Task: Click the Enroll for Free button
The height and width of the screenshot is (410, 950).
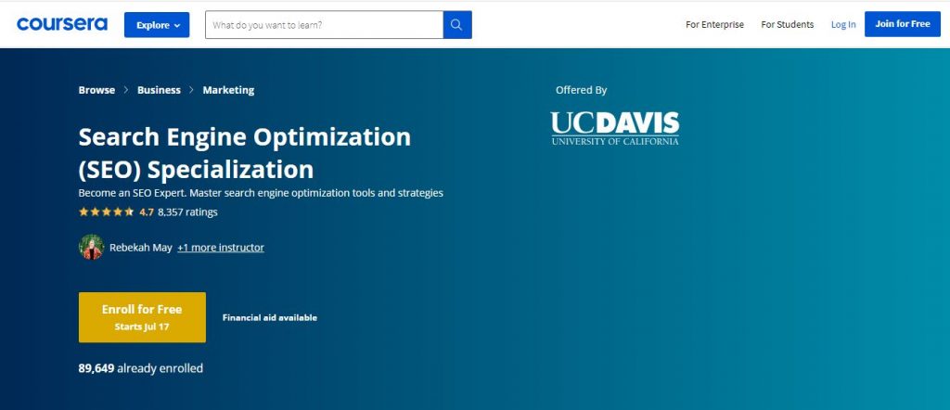Action: 142,317
